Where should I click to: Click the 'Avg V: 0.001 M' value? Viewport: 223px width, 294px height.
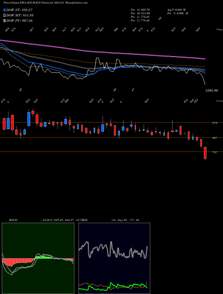[176, 10]
